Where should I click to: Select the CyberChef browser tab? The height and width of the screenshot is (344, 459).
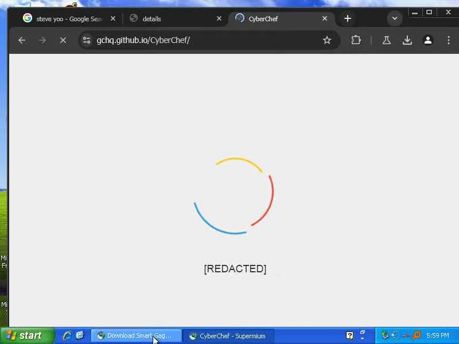click(281, 19)
